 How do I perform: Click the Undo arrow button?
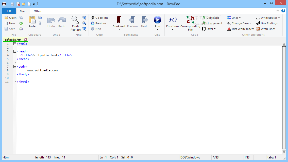click(51, 22)
